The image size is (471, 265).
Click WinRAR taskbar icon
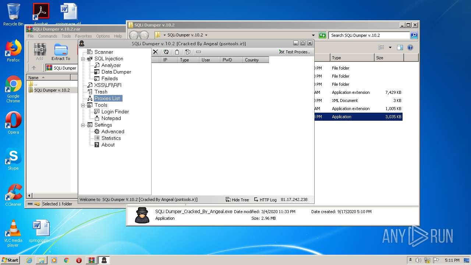coord(92,260)
